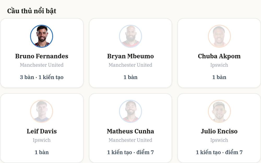
Task: Click Manchester United under Bruno Fernandes
Action: click(41, 65)
